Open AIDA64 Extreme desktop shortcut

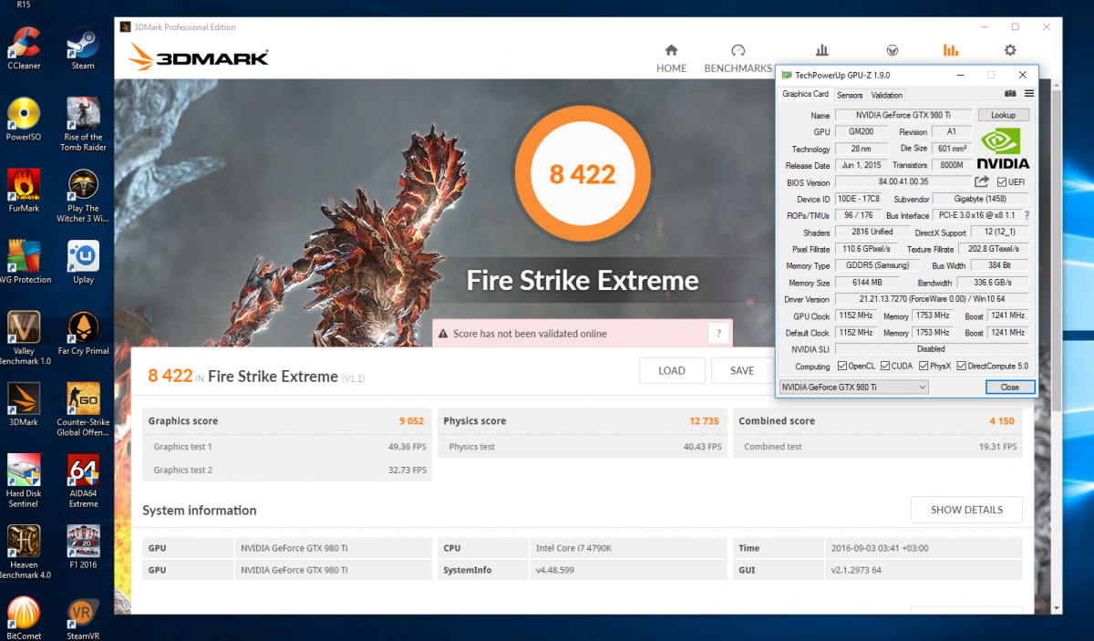click(83, 481)
